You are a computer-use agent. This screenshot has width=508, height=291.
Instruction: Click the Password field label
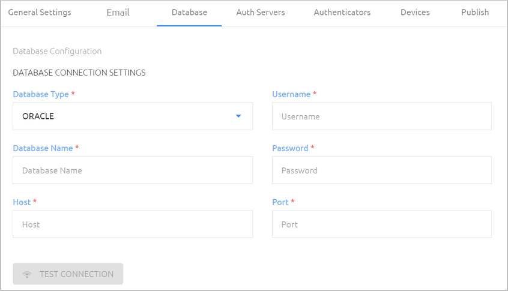click(290, 148)
